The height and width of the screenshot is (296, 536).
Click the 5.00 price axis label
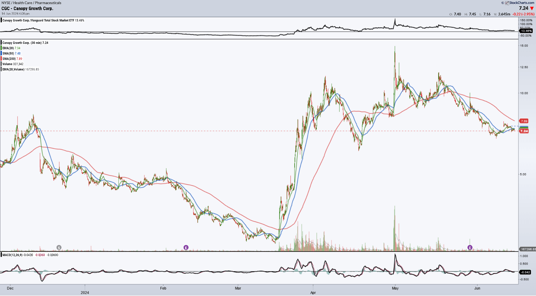tap(524, 174)
